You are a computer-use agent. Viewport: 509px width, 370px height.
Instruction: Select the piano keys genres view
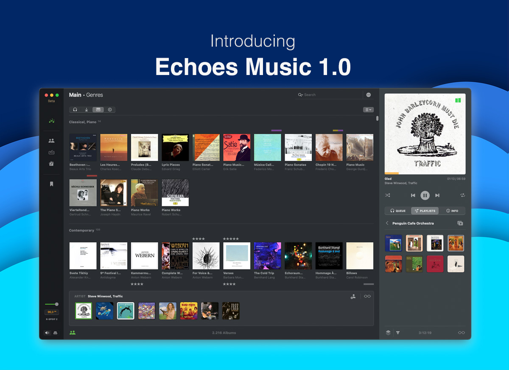click(98, 110)
